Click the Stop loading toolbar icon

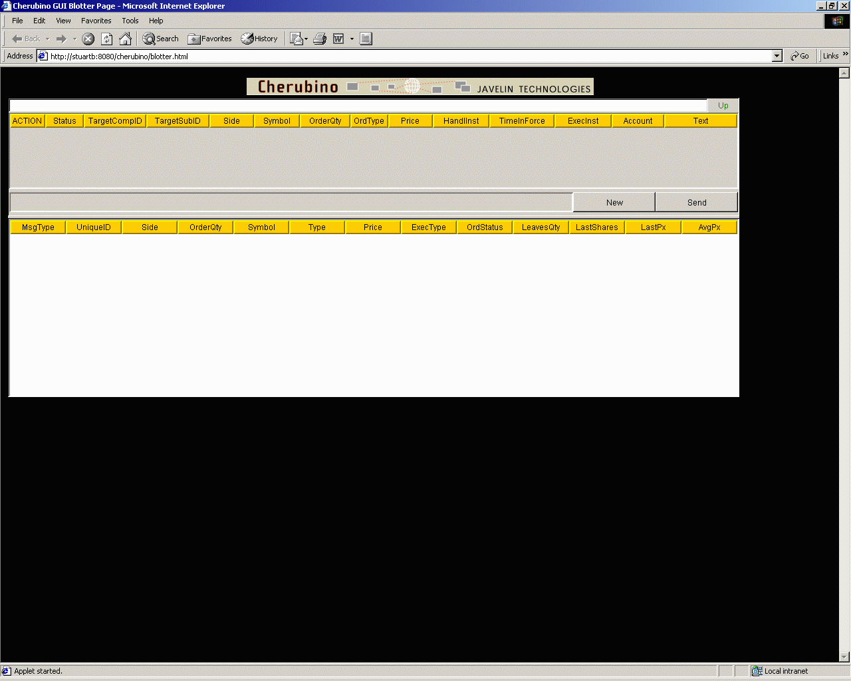[x=88, y=39]
